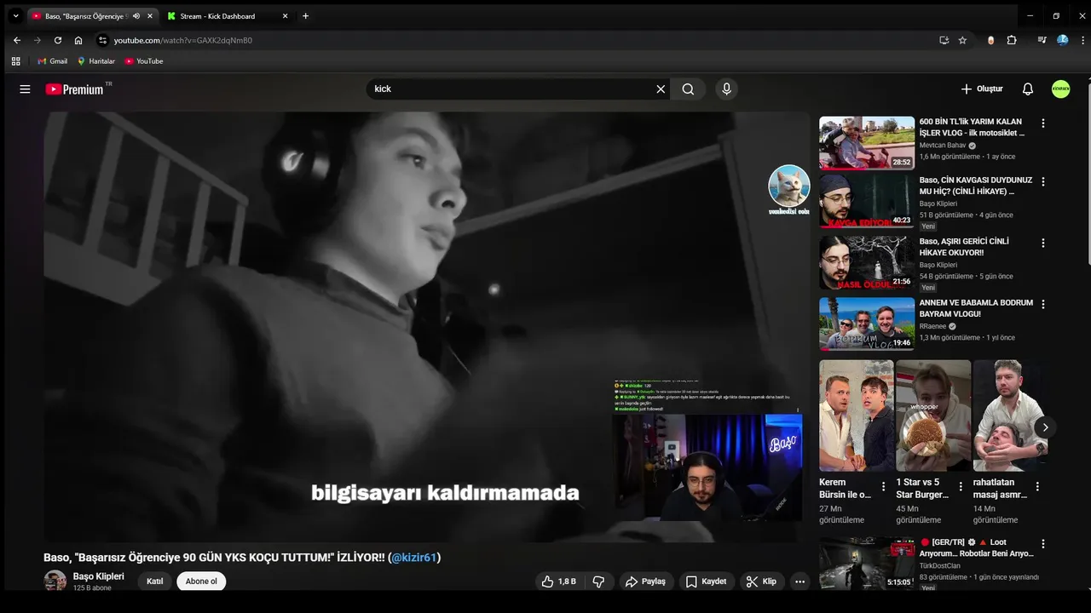Open the media controls toolbar icon
Screen dimensions: 1091x613
point(1042,40)
